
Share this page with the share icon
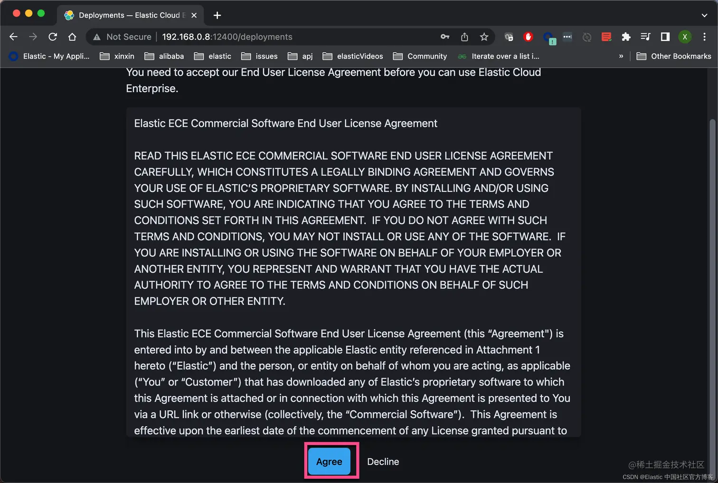464,37
